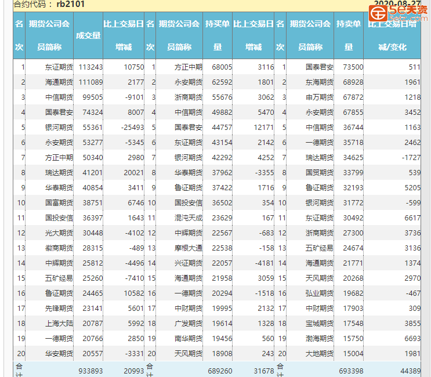Select long position value 18908
Viewport: 431px width, 377px height.
point(222,354)
